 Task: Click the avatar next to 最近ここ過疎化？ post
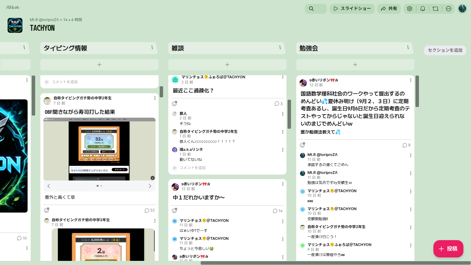(x=175, y=80)
